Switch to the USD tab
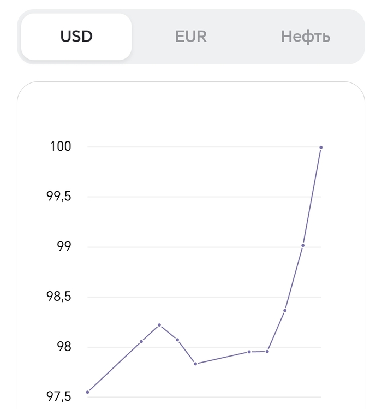This screenshot has width=382, height=409. click(x=76, y=37)
